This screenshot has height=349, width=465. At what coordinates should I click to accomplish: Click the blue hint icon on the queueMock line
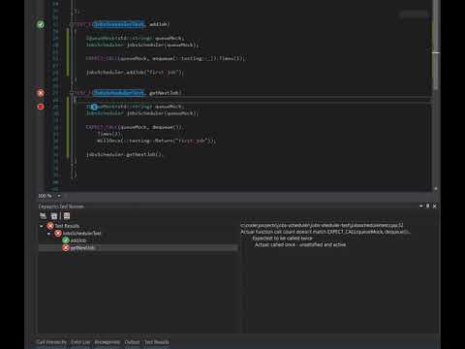[94, 107]
